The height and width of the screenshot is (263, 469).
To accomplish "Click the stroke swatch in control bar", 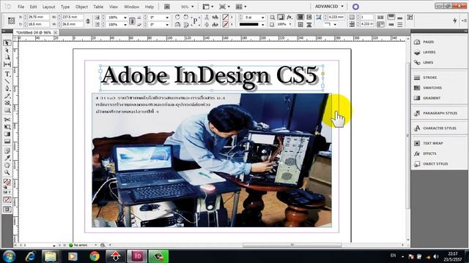I will pyautogui.click(x=226, y=24).
